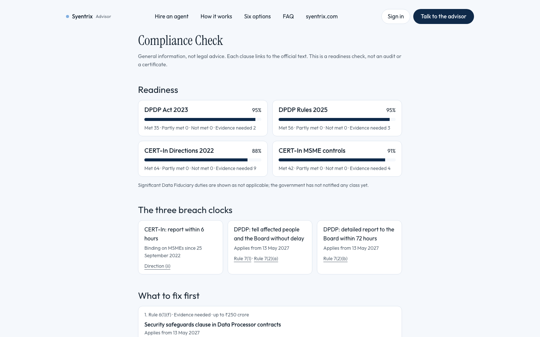Click "1. Rule 6(1)(f) · Evidence needed" line
This screenshot has height=337, width=540.
click(x=196, y=315)
